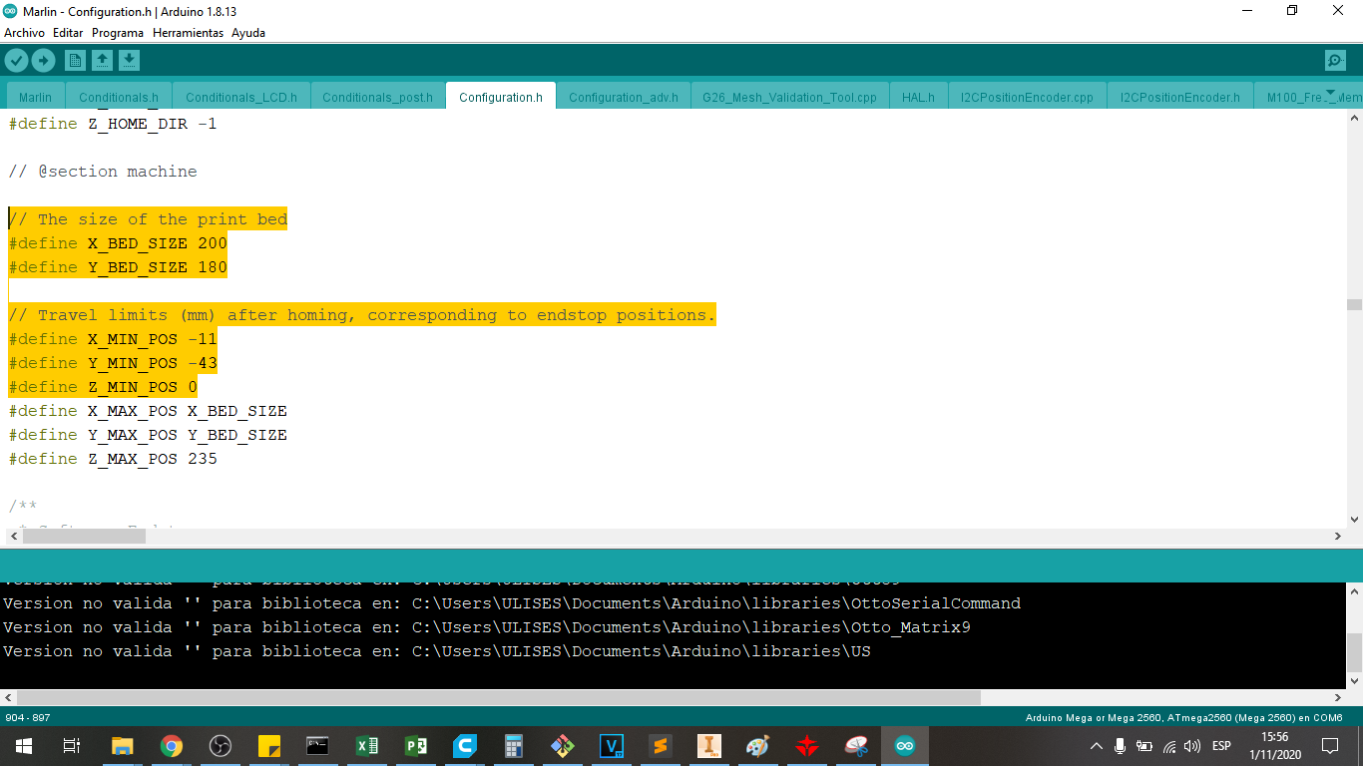
Task: Click the 'The size of the print bed' comment
Action: (x=148, y=219)
